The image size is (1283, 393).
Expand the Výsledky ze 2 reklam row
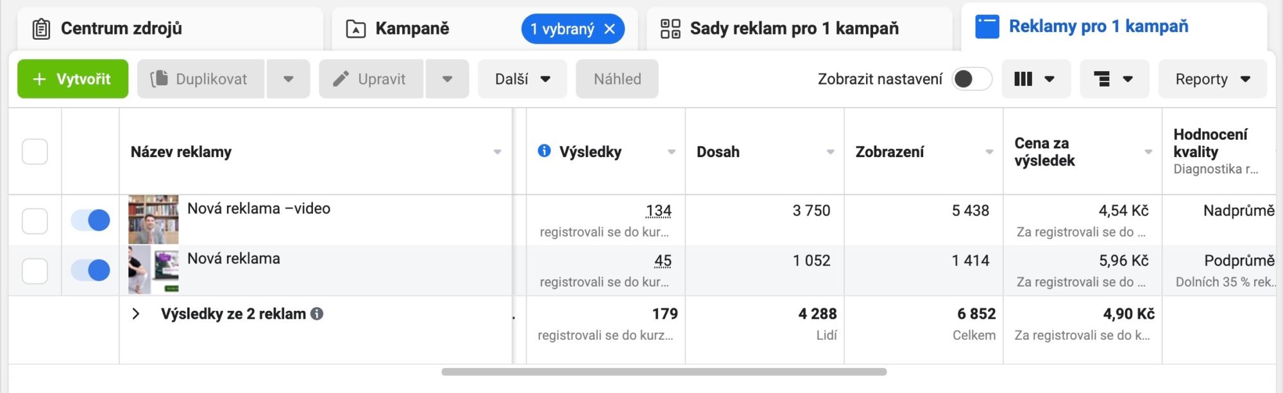(135, 314)
